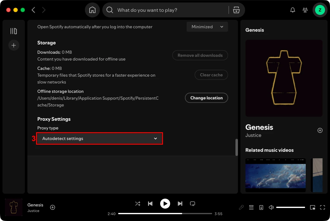The height and width of the screenshot is (221, 330).
Task: Click the Cache: 0 MB text
Action: point(49,68)
